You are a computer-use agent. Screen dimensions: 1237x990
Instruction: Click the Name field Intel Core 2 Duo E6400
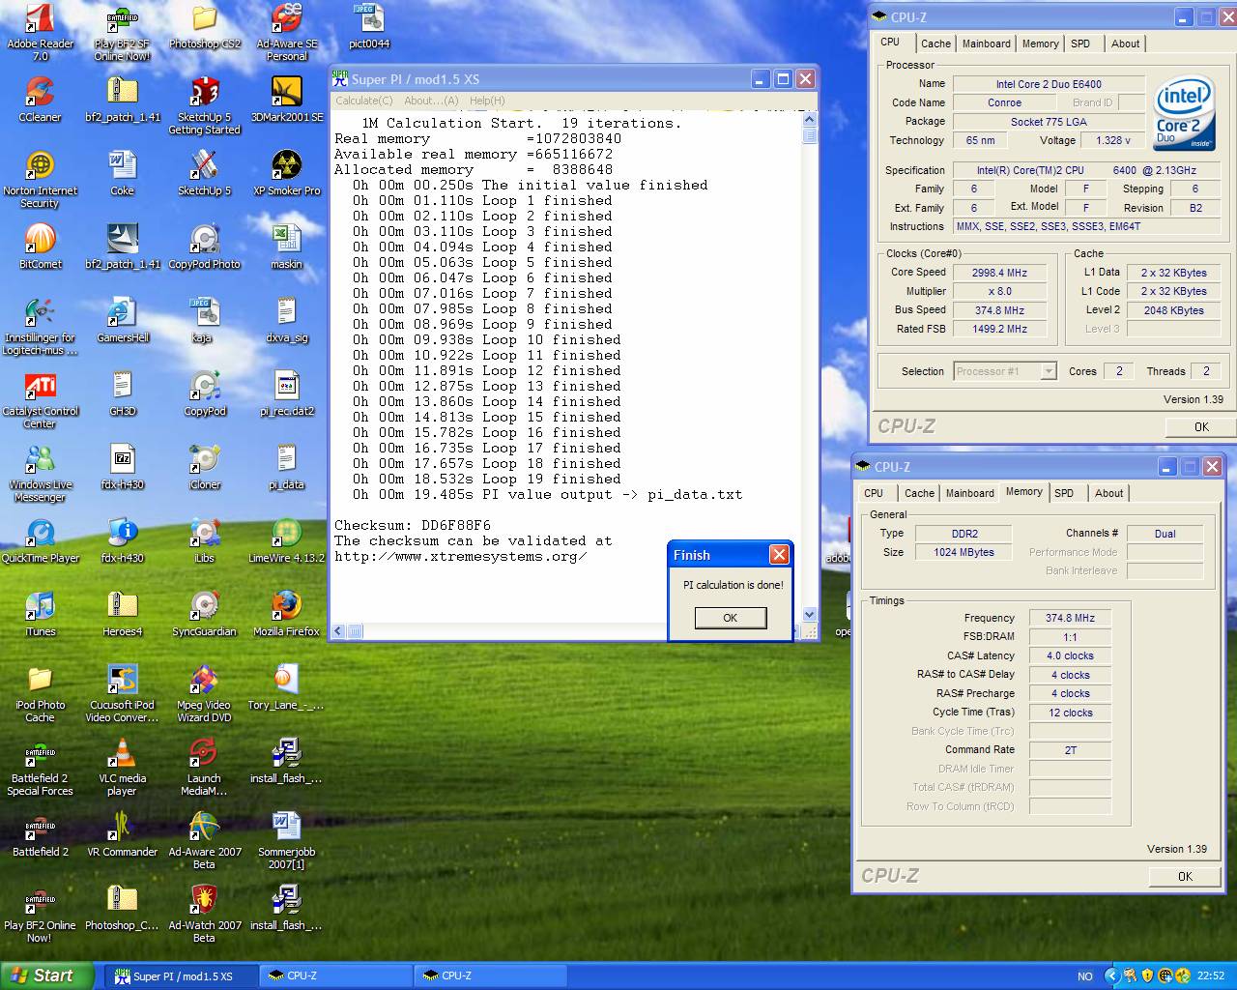pos(1049,84)
